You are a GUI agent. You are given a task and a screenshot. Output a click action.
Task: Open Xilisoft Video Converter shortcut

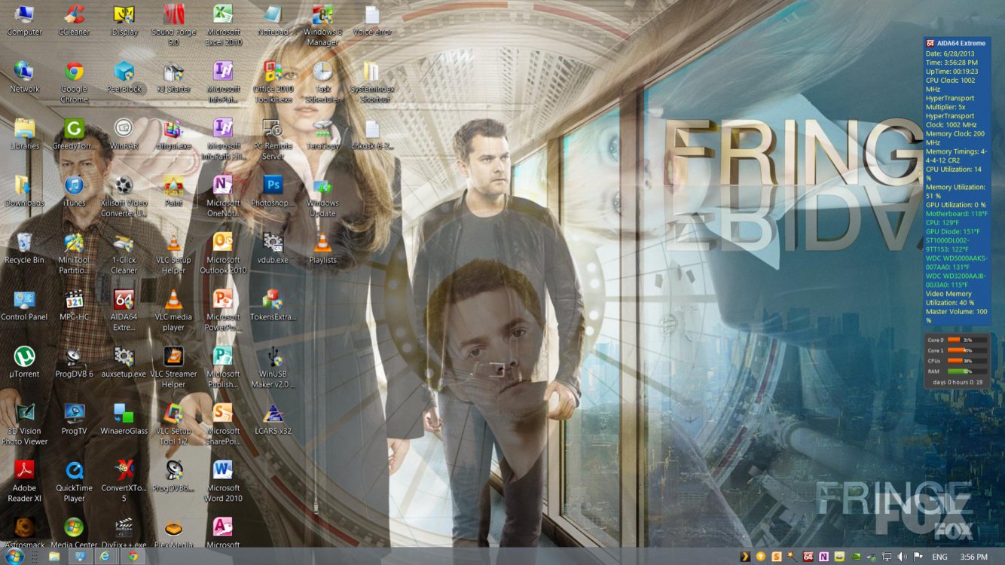tap(124, 197)
